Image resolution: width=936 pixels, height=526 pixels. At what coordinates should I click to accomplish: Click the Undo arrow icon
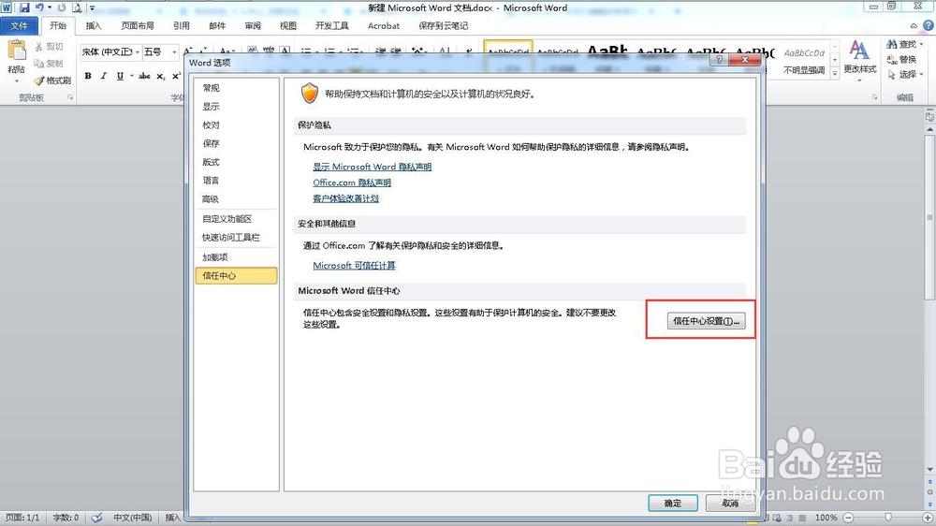pos(38,7)
